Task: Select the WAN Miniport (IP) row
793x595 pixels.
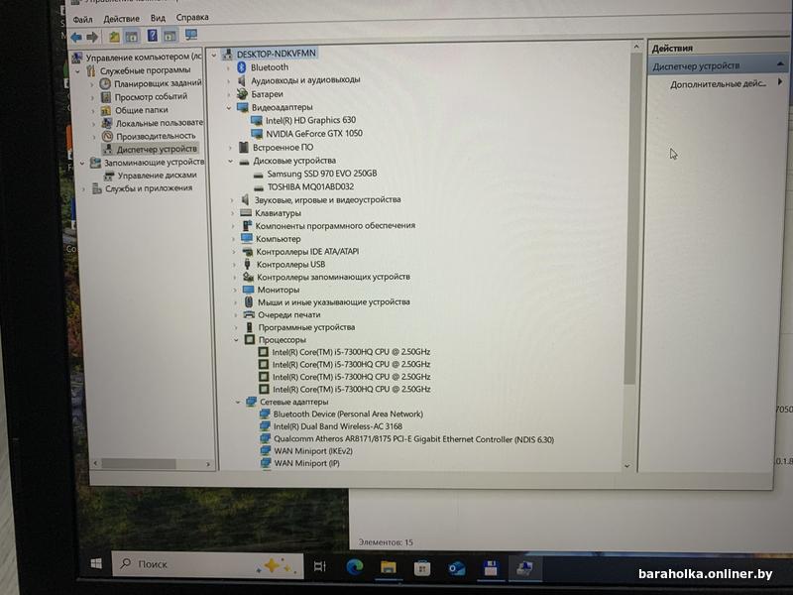Action: [306, 463]
